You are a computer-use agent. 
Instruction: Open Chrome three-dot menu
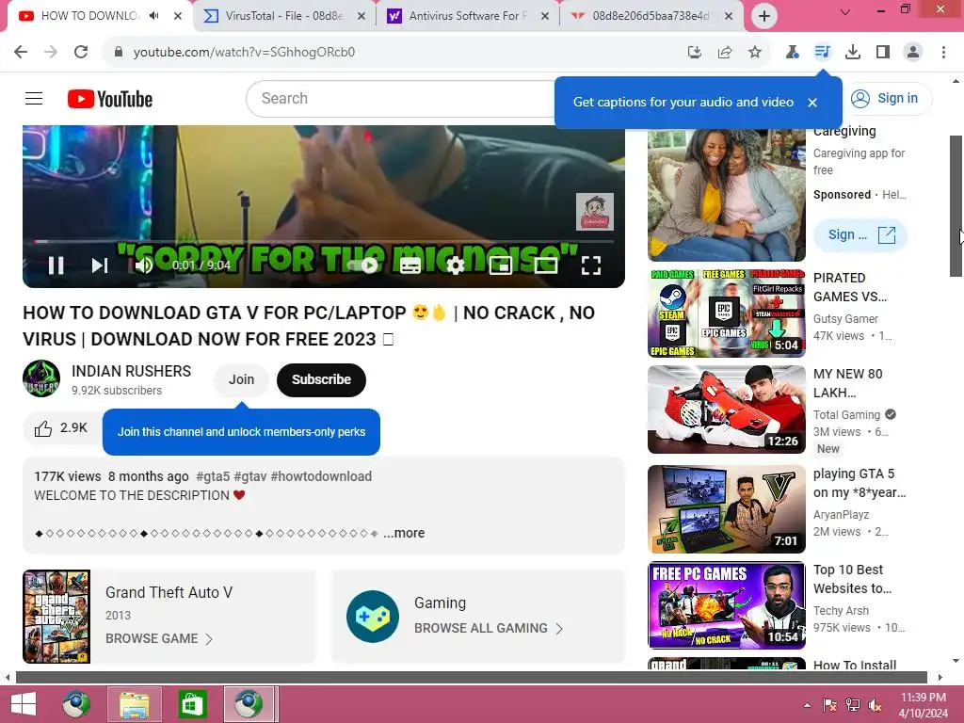coord(943,53)
